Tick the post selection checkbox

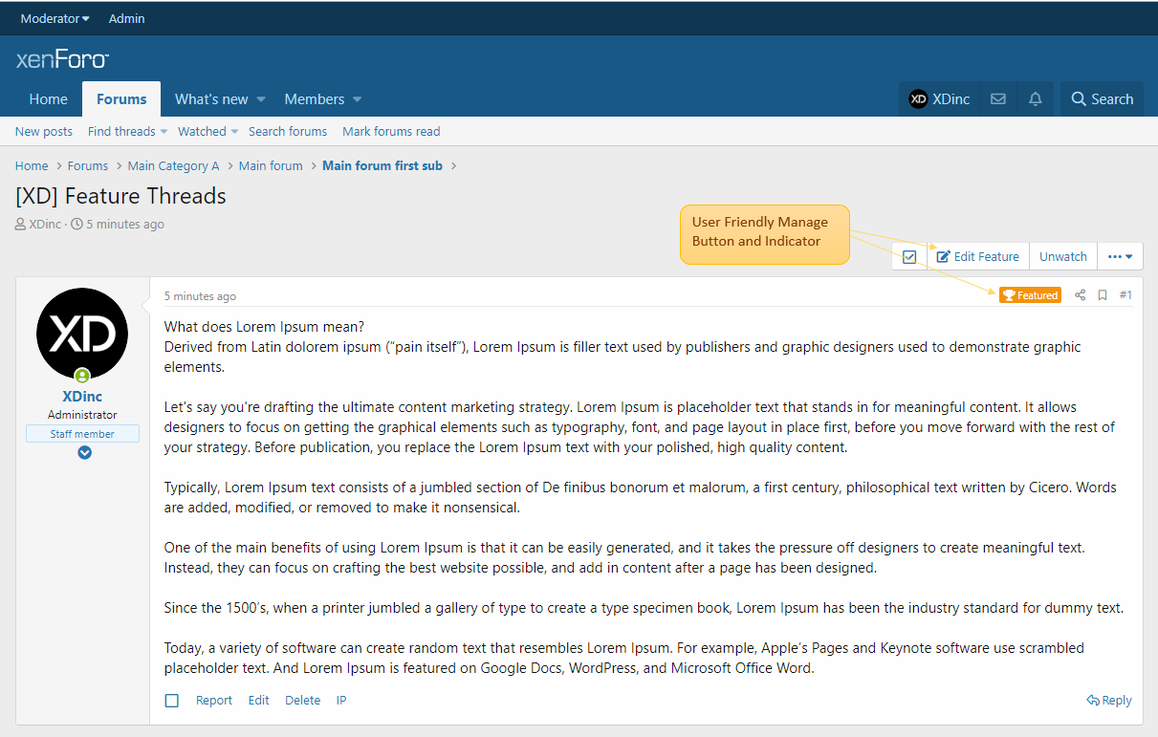[172, 701]
